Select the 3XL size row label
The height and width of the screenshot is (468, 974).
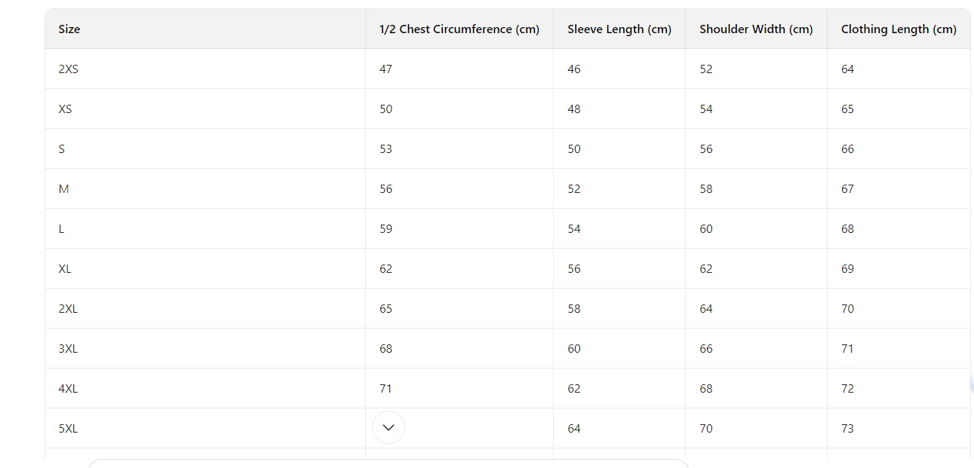(68, 349)
